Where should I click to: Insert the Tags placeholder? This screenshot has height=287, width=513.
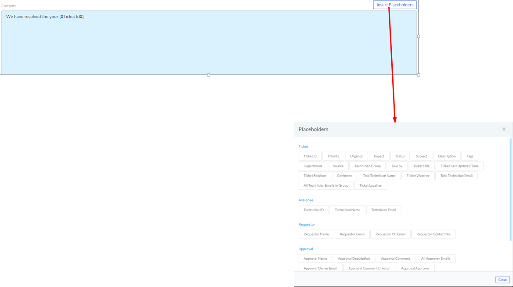(470, 156)
